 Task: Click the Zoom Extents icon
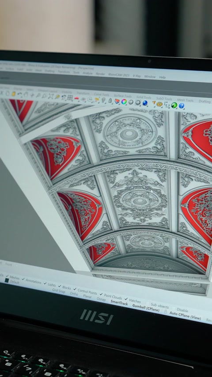pos(51,96)
